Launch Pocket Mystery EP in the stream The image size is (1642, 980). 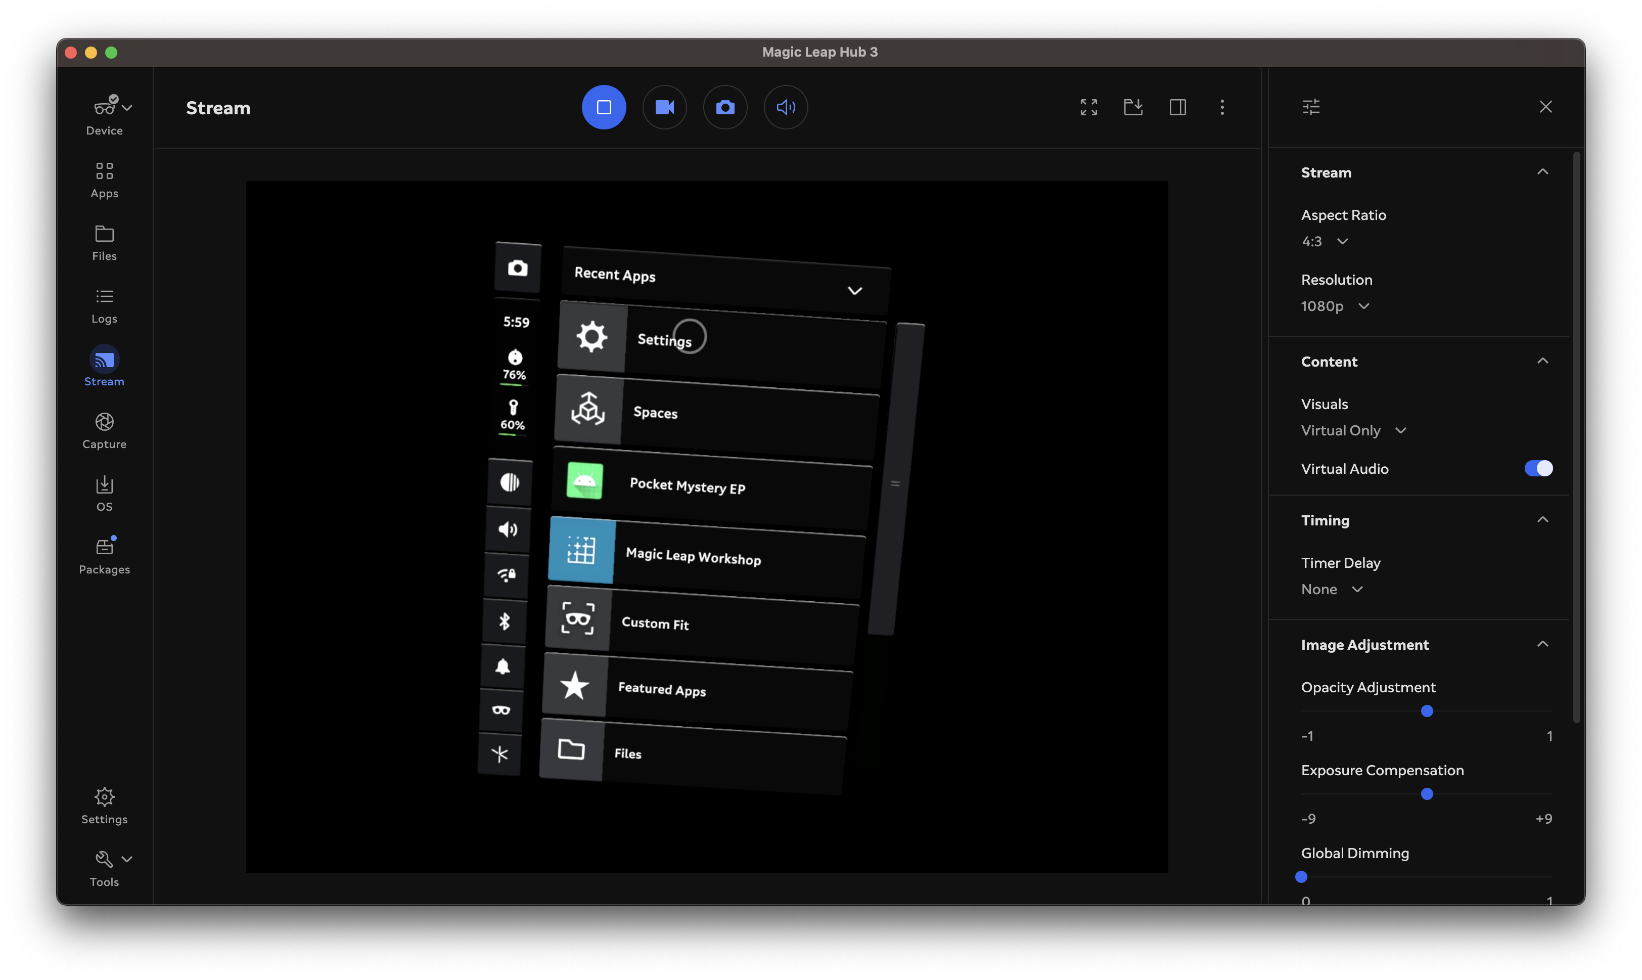(x=712, y=487)
